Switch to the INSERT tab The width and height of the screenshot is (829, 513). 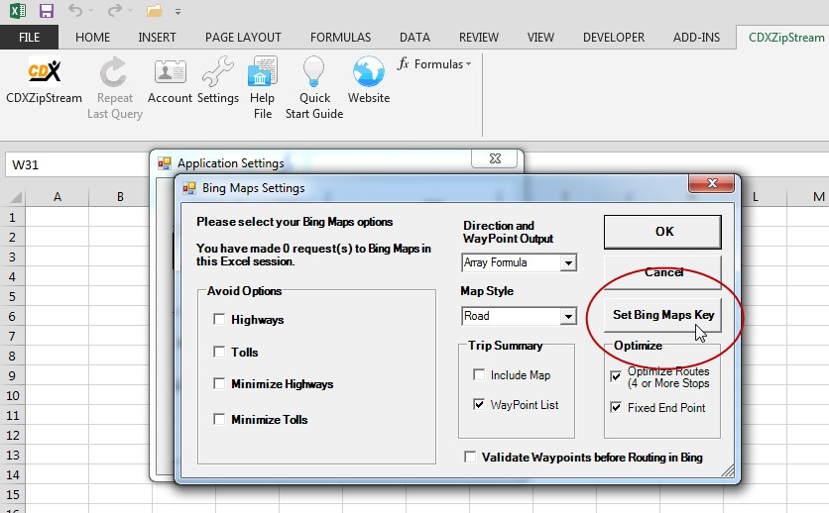pos(157,38)
